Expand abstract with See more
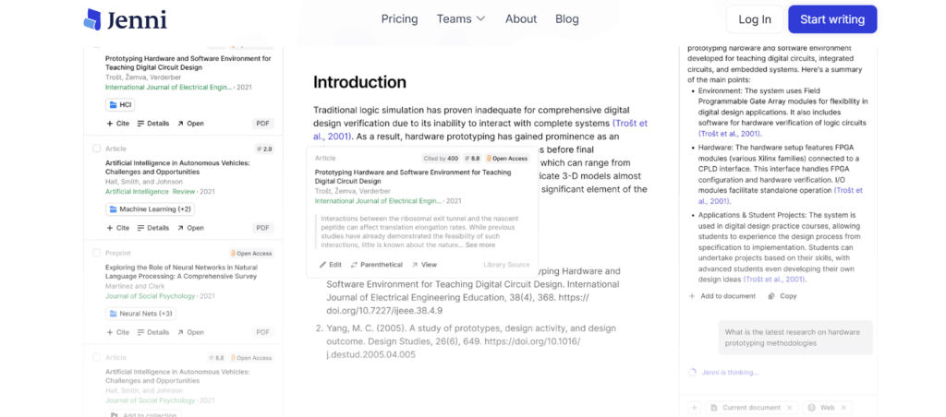 pos(479,244)
